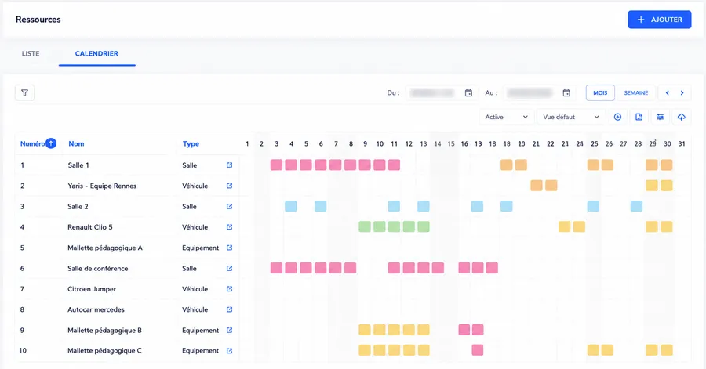
Task: Open Salle 2 external link icon
Action: click(229, 206)
